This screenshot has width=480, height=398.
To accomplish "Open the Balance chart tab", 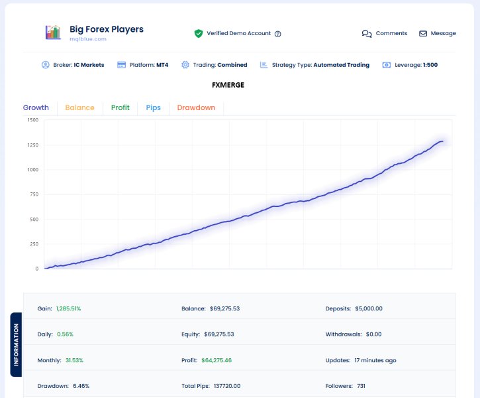I will pyautogui.click(x=79, y=107).
